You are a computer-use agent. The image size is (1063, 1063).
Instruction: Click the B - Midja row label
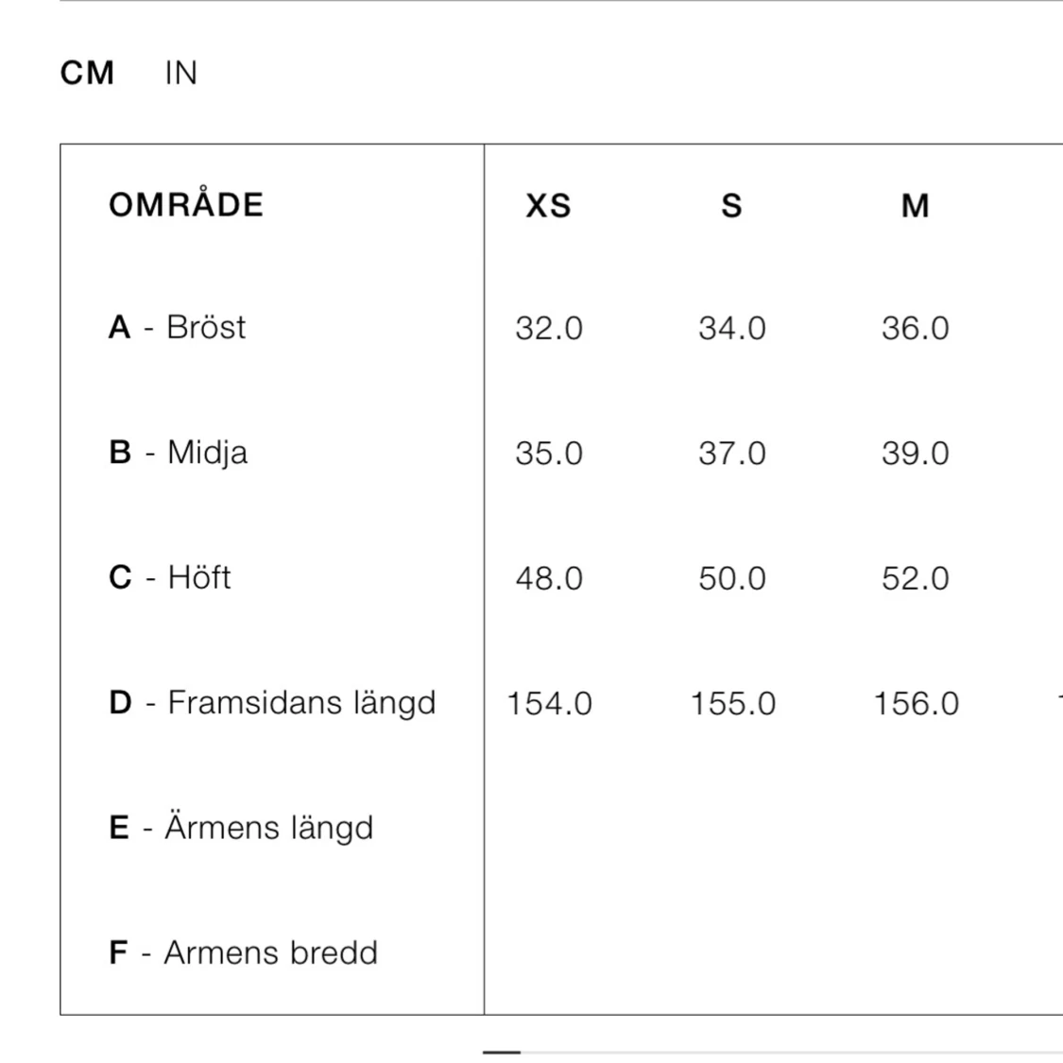click(178, 453)
